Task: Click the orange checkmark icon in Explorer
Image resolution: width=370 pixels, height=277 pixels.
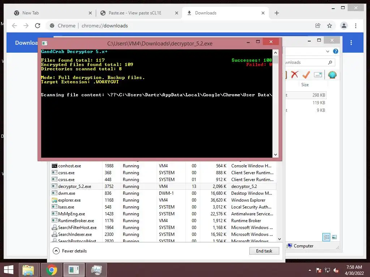Action: (x=306, y=75)
